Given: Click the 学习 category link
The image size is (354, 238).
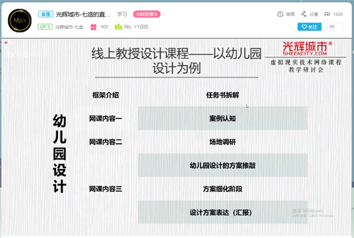Looking at the screenshot, I should tap(122, 14).
